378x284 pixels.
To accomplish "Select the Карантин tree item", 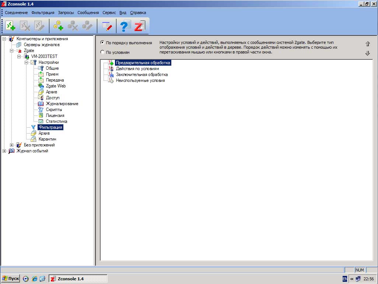I will (x=47, y=139).
